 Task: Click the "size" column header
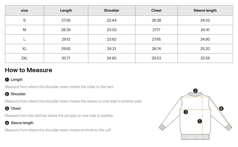[24, 10]
